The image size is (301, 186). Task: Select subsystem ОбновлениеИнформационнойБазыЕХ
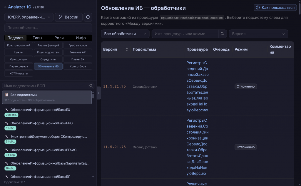(x=47, y=112)
